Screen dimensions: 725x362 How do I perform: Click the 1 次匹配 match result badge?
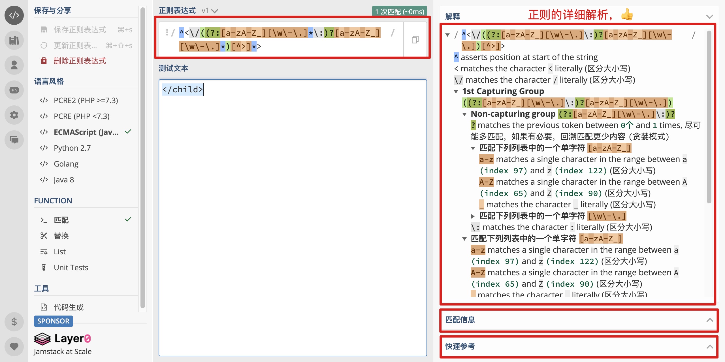400,12
